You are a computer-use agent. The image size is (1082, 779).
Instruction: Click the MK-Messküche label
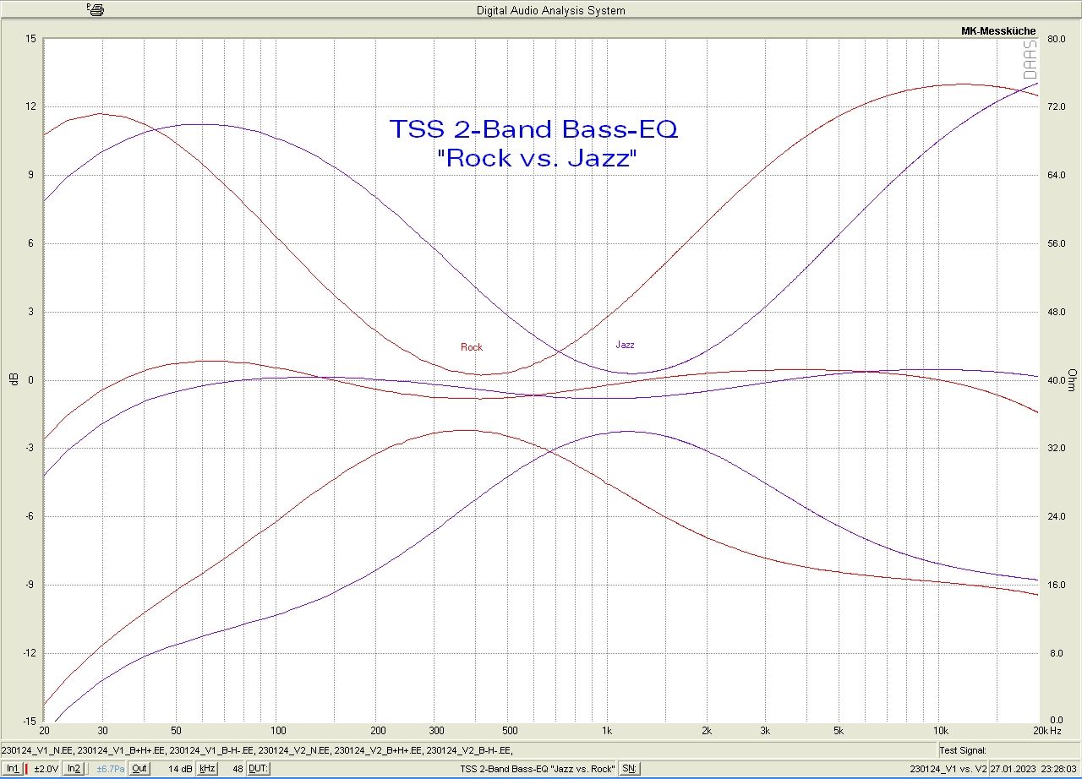tap(998, 31)
